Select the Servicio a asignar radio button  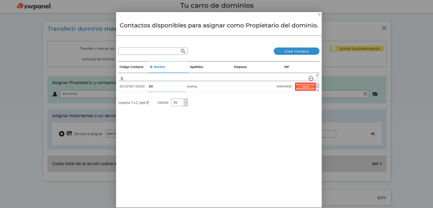click(62, 134)
